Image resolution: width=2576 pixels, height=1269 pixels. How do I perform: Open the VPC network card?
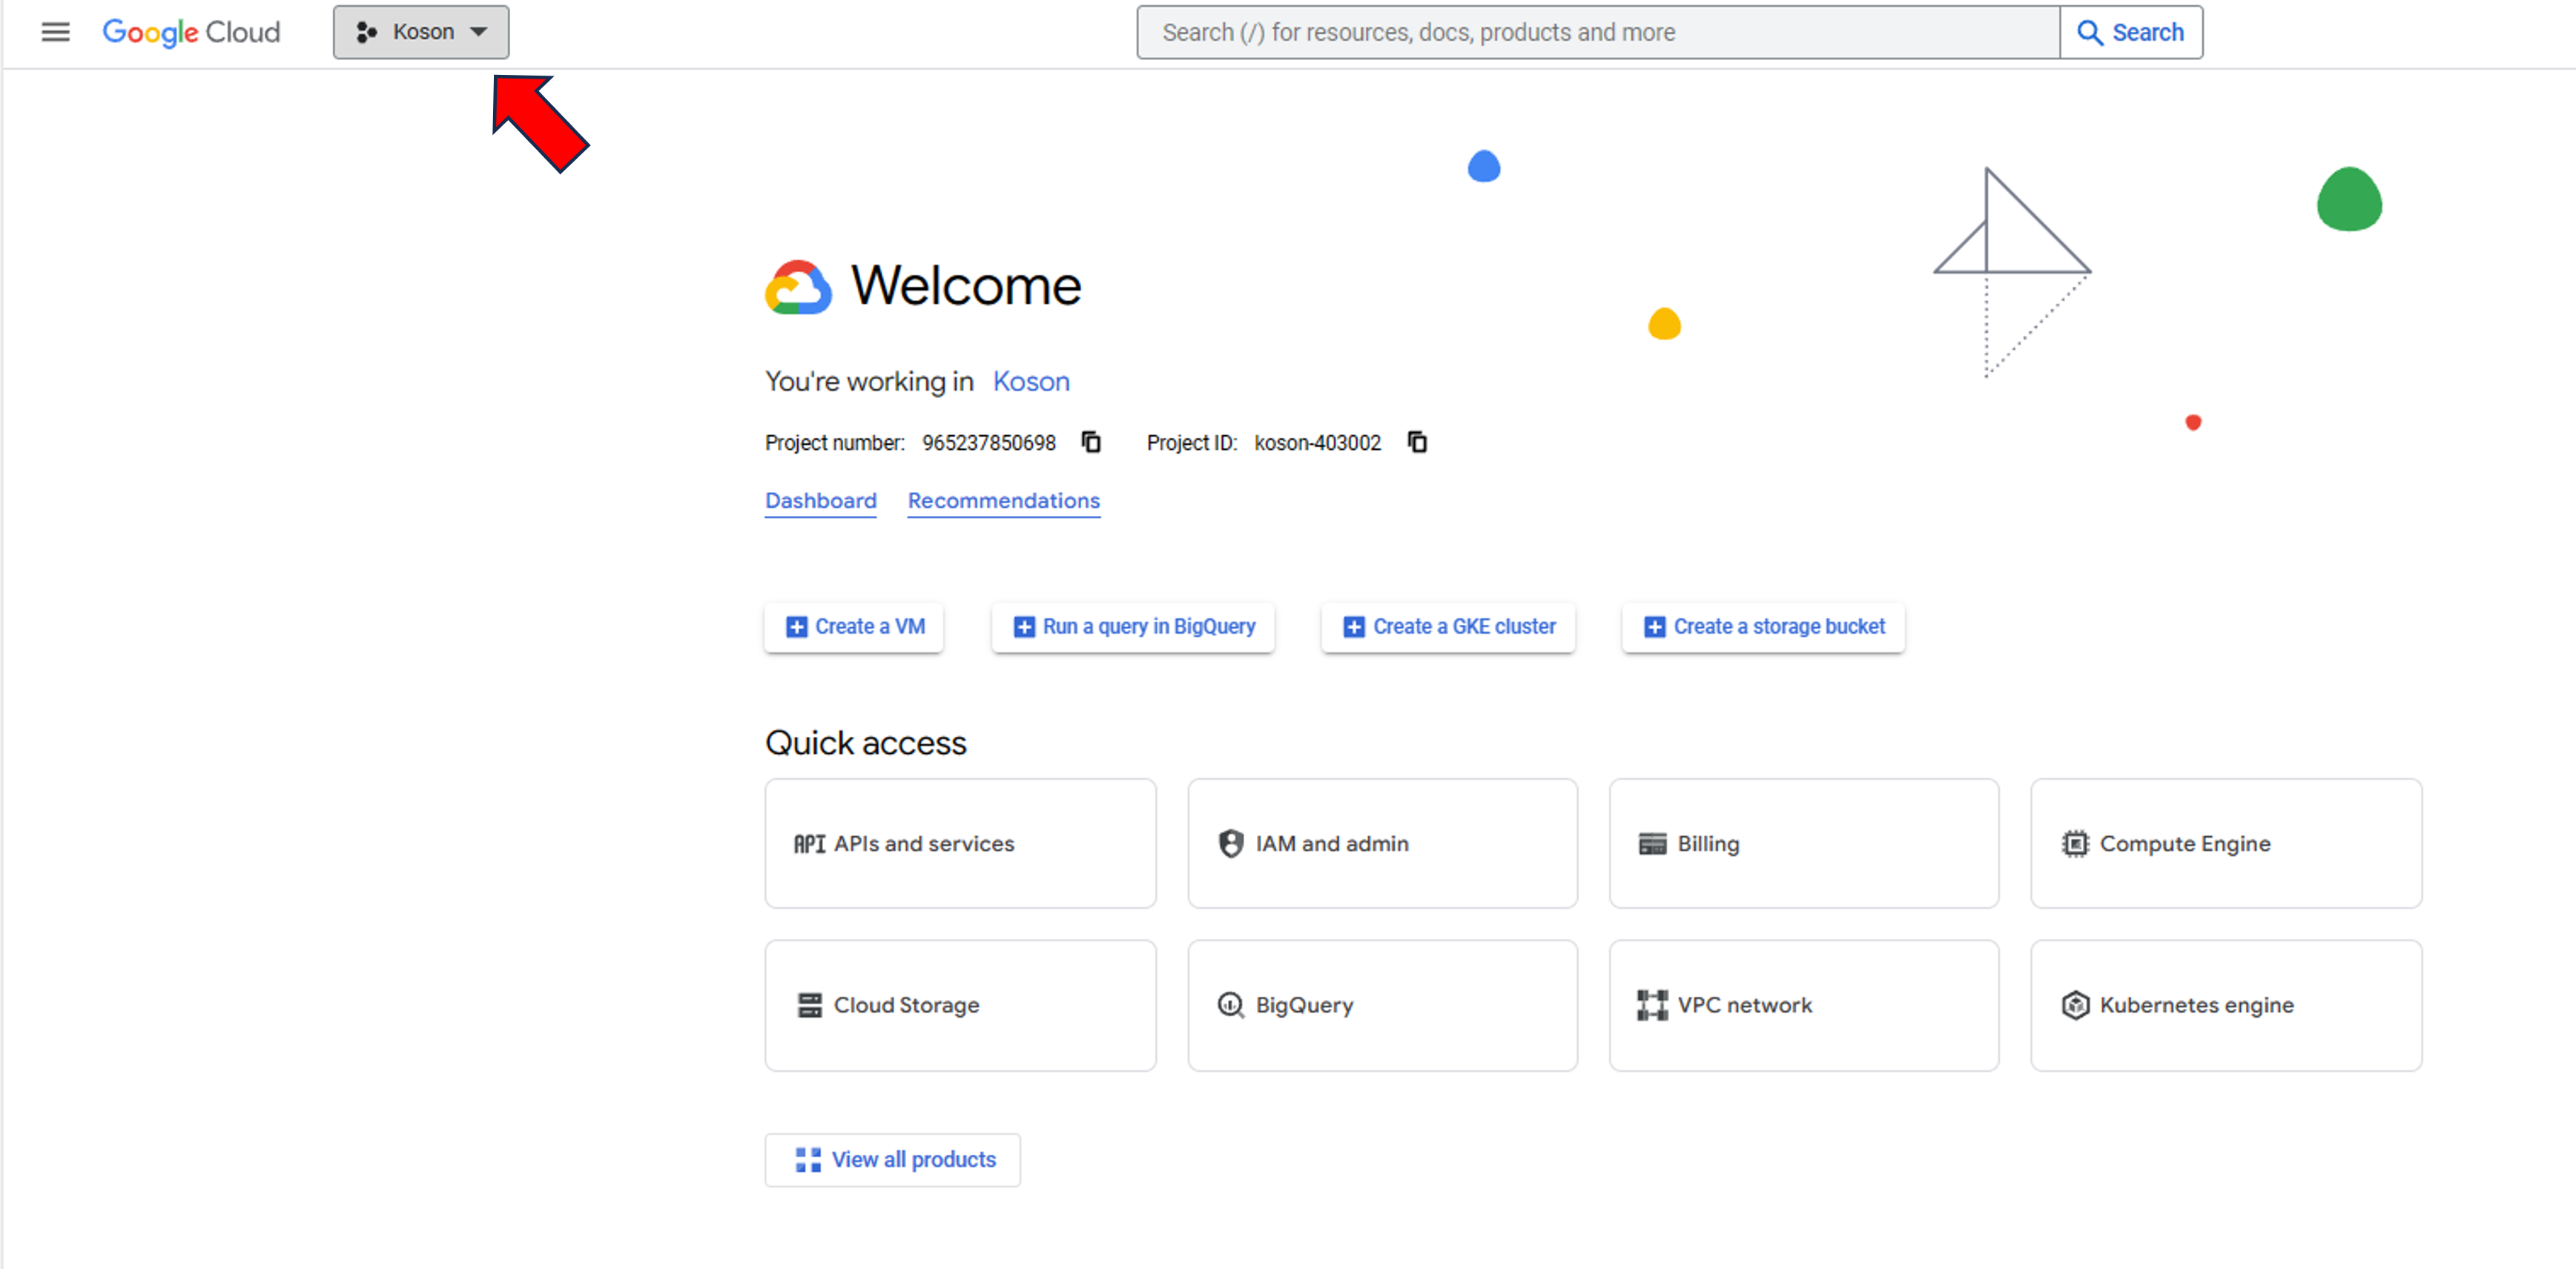point(1804,1005)
